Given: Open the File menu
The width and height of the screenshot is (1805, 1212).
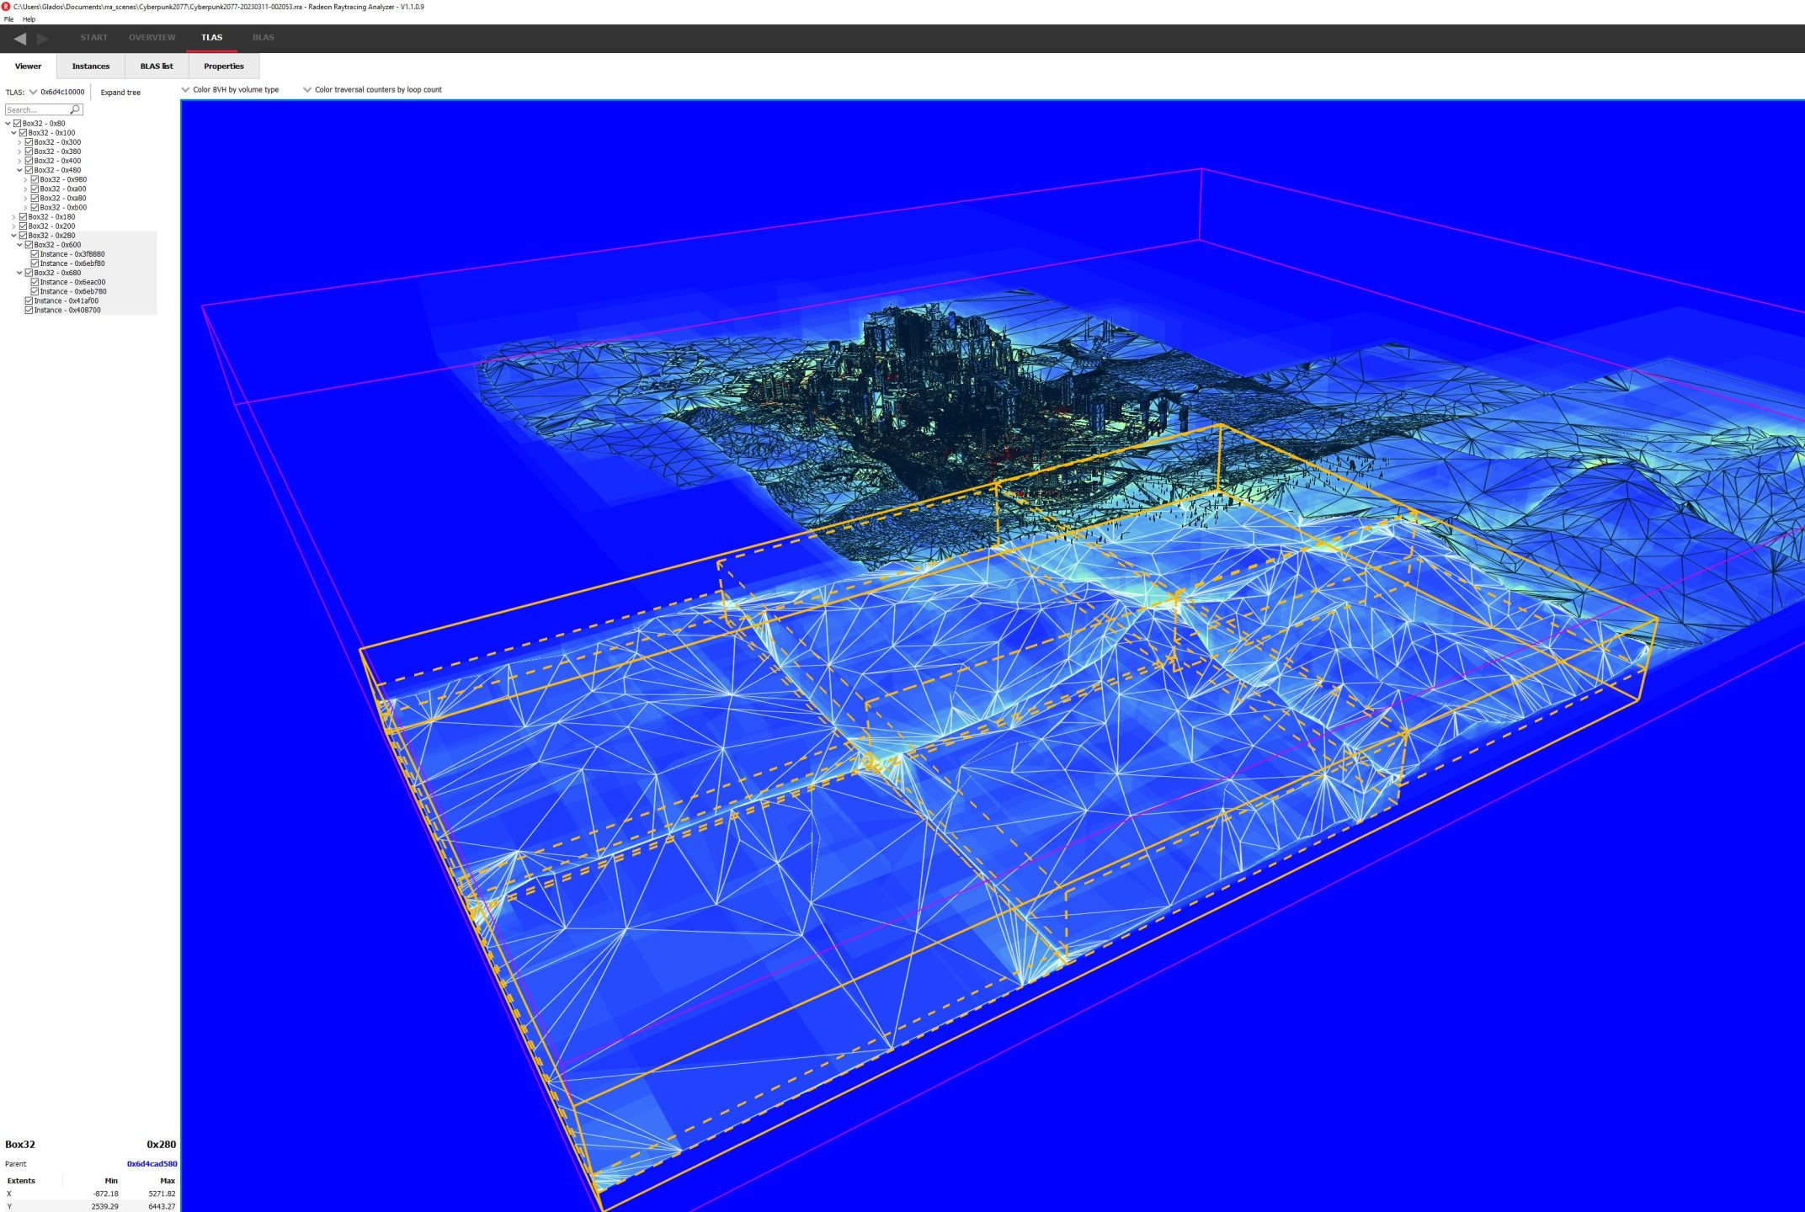Looking at the screenshot, I should [8, 19].
